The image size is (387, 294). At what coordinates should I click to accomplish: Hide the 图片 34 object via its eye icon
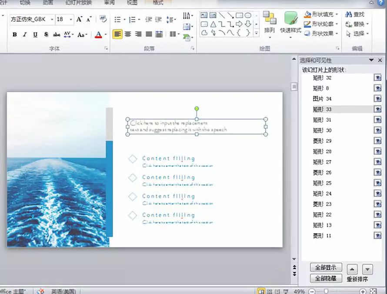(377, 99)
